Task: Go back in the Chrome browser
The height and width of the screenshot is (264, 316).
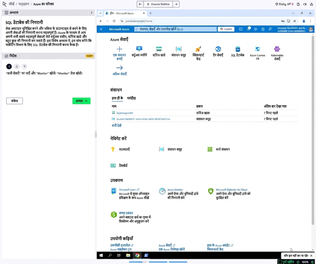Action: tap(101, 21)
